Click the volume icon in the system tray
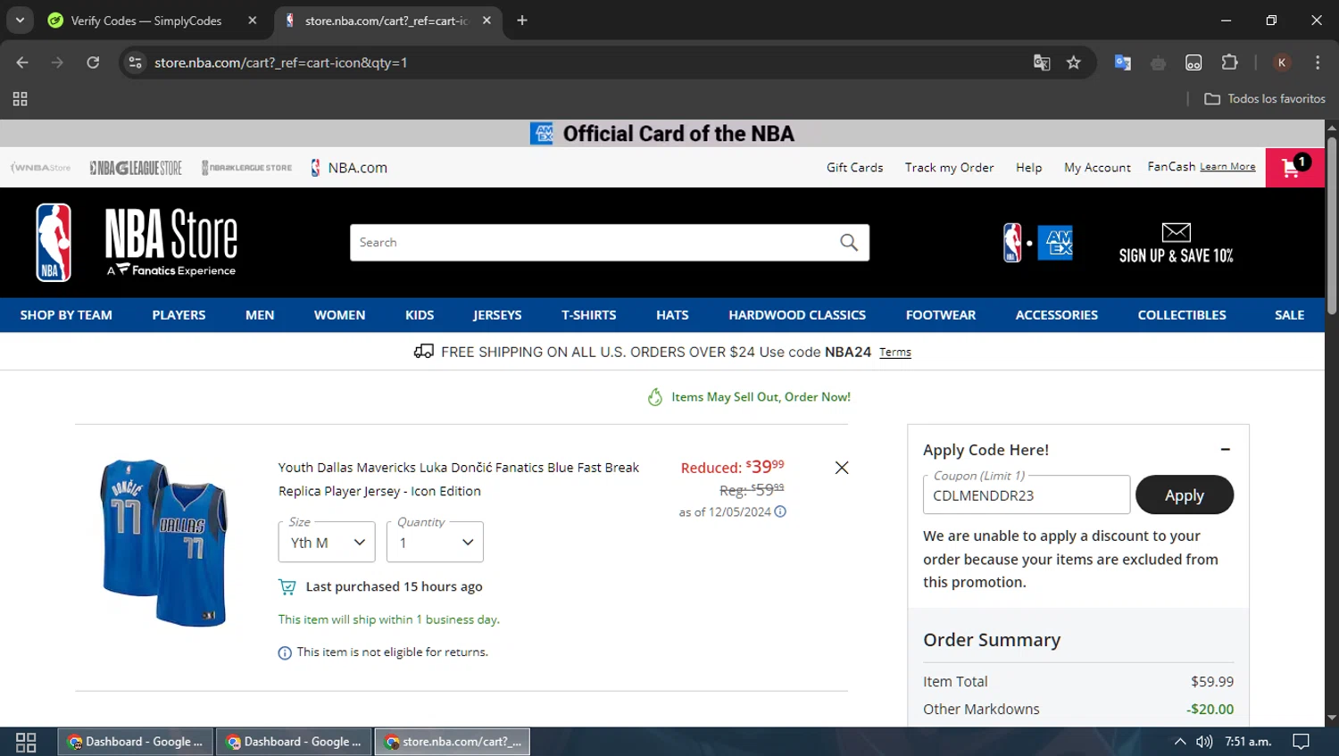 click(x=1204, y=742)
